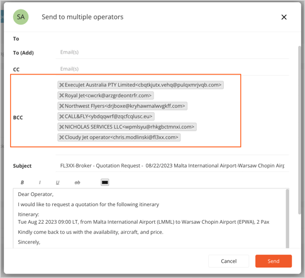Remove Cloudy Jet operator from BCC
The width and height of the screenshot is (305, 278).
pos(62,137)
